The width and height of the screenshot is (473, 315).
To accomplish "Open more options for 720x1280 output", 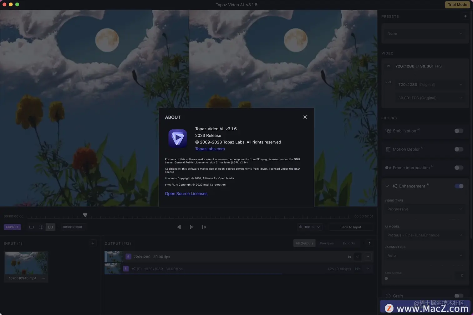I will click(x=368, y=257).
